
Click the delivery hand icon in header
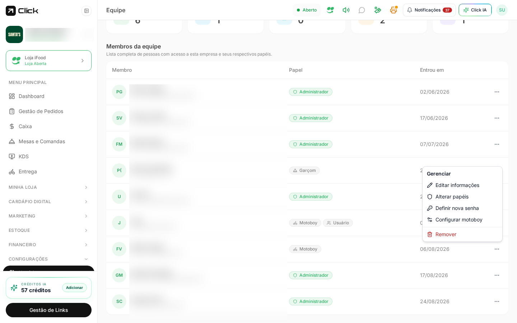(x=378, y=10)
